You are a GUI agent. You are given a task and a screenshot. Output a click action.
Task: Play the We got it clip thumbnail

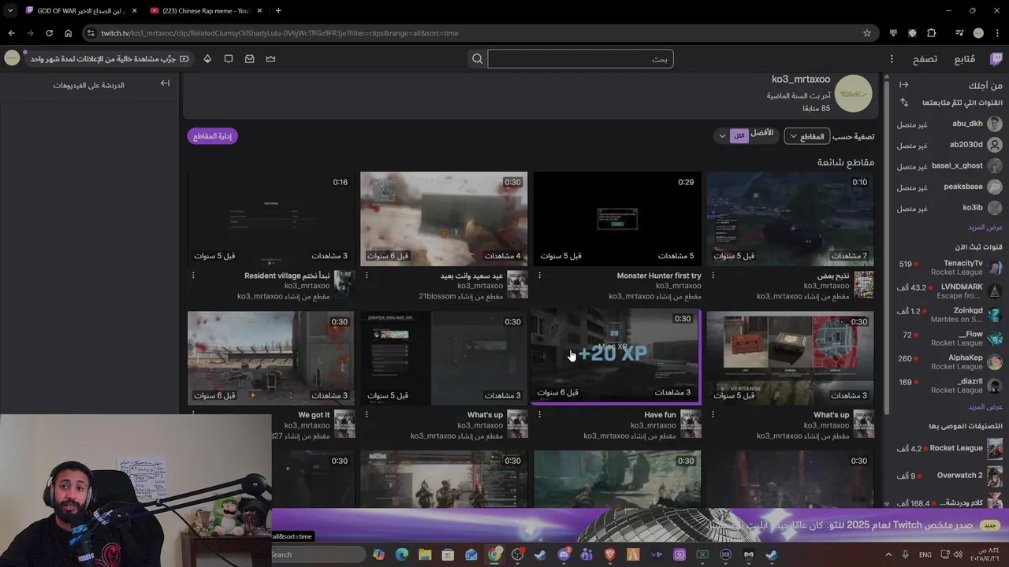coord(270,358)
